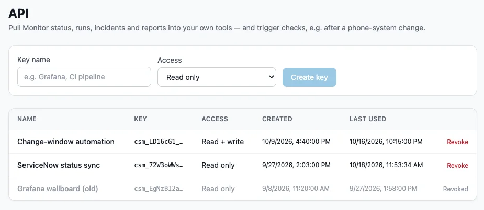The width and height of the screenshot is (484, 210).
Task: Click the LAST USED column header
Action: coord(368,119)
